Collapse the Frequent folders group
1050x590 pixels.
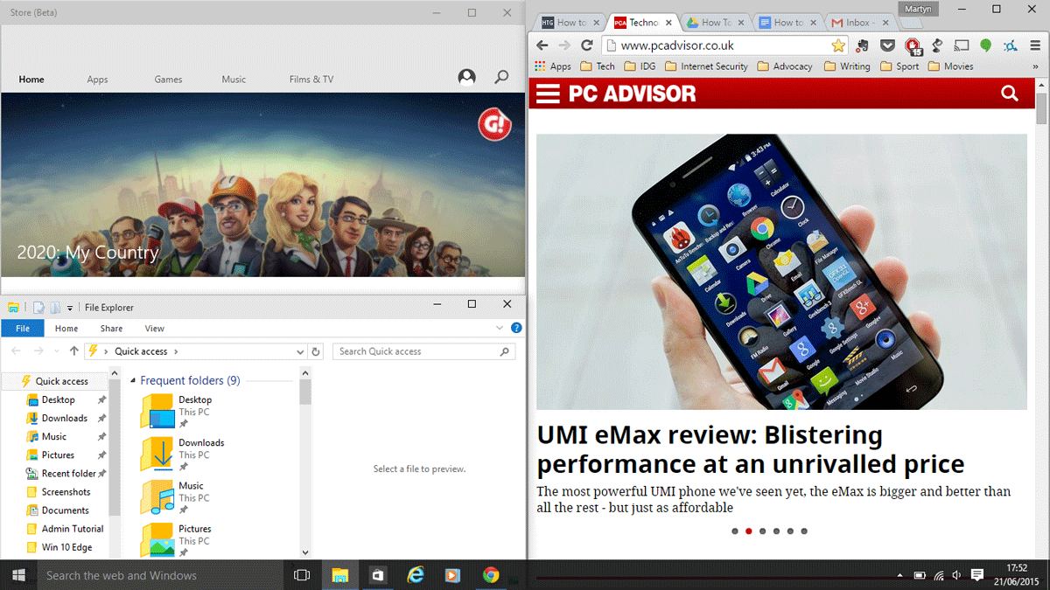tap(133, 381)
